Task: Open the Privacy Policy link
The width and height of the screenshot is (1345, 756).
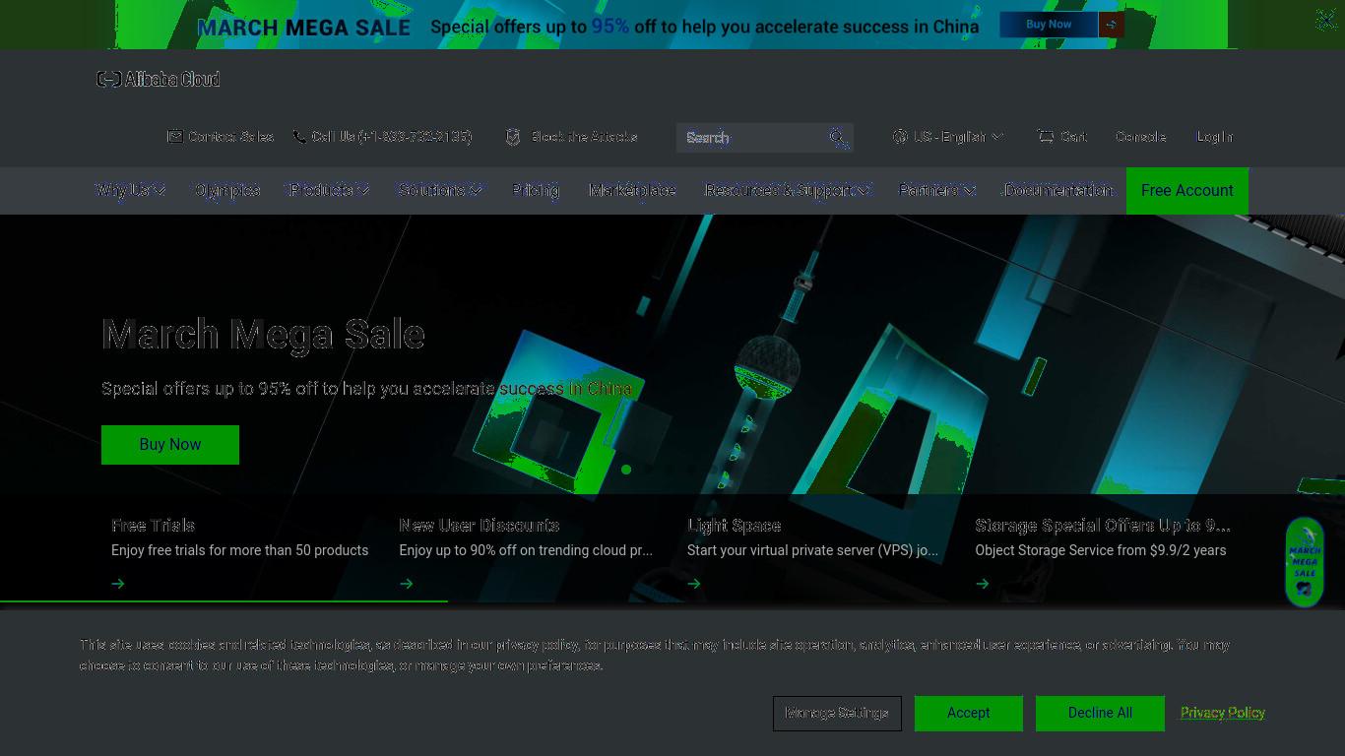Action: tap(1223, 713)
